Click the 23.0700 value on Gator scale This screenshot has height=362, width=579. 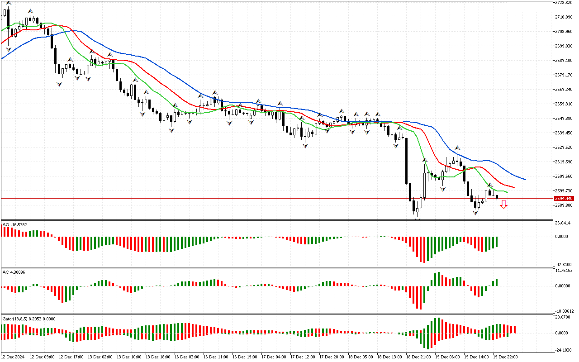click(564, 318)
